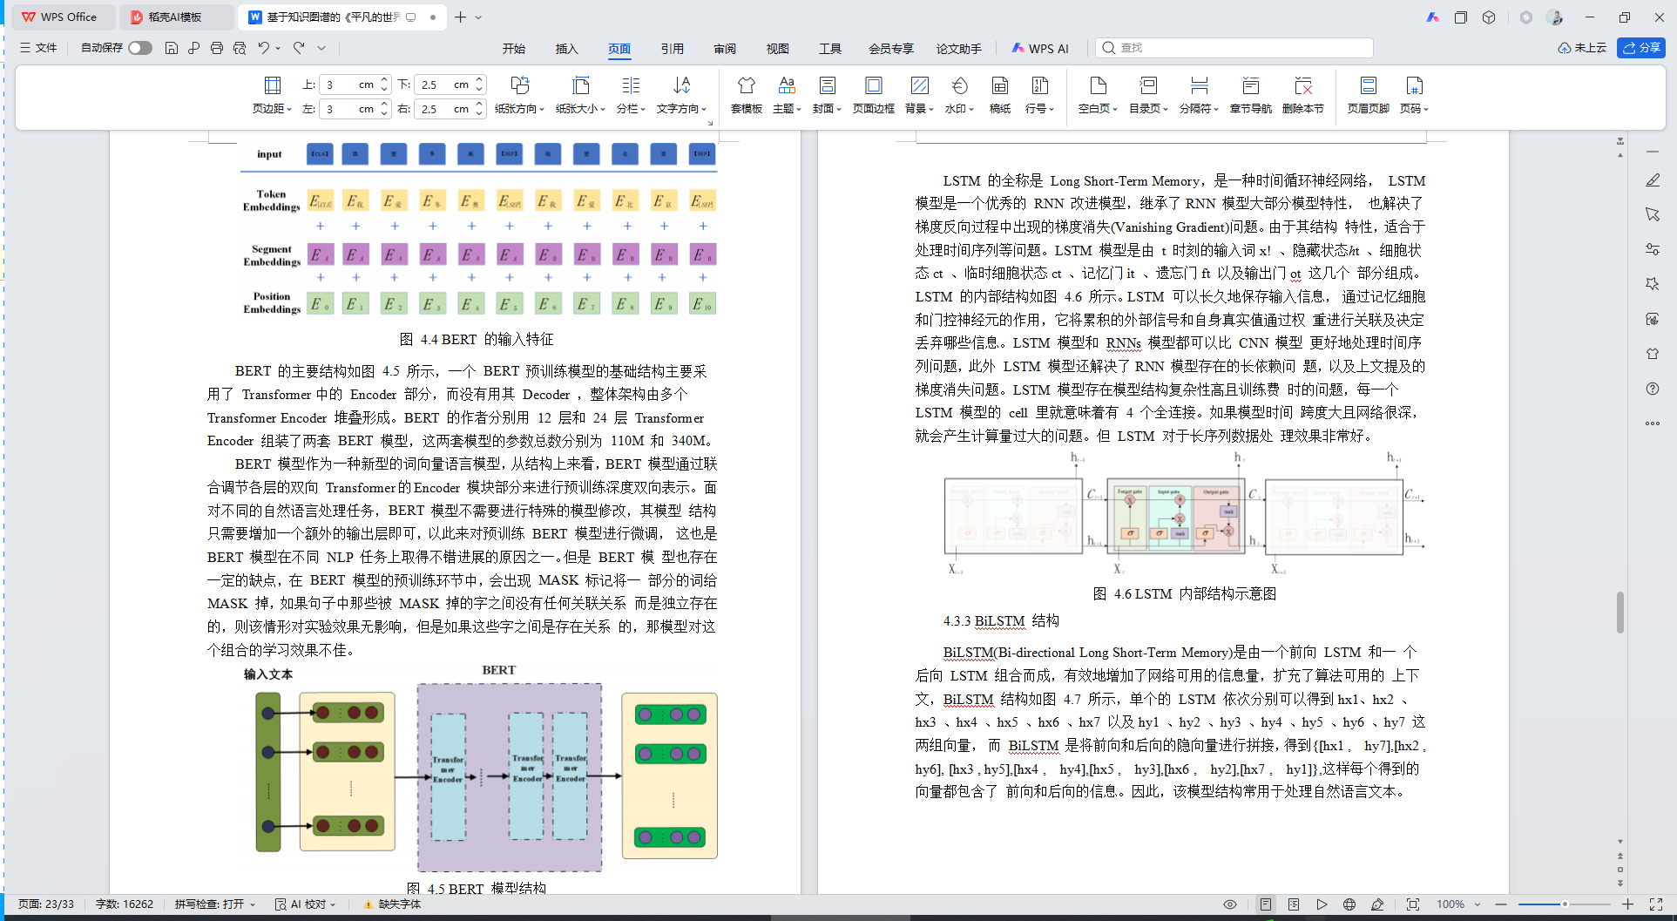Open the 视图 ribbon tab
The image size is (1677, 921).
point(778,49)
